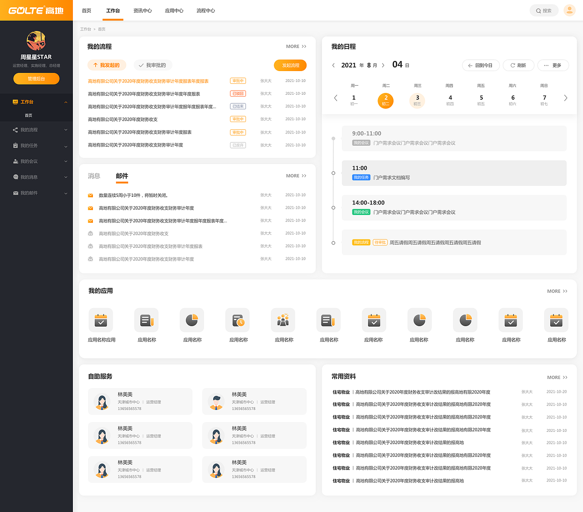This screenshot has height=512, width=583.
Task: Launch the 应用名称应用 app icon
Action: [101, 320]
